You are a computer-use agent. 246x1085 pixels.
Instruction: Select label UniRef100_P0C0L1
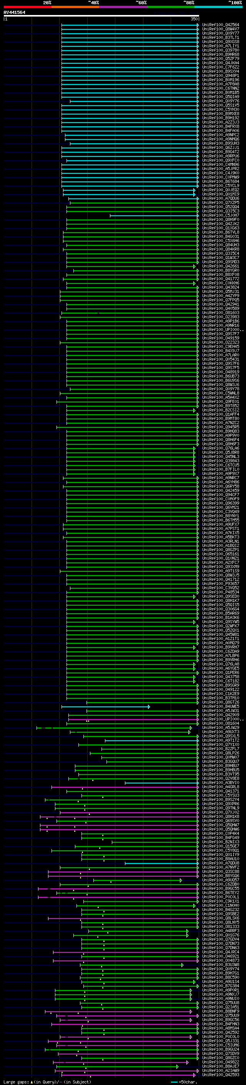coord(221,897)
